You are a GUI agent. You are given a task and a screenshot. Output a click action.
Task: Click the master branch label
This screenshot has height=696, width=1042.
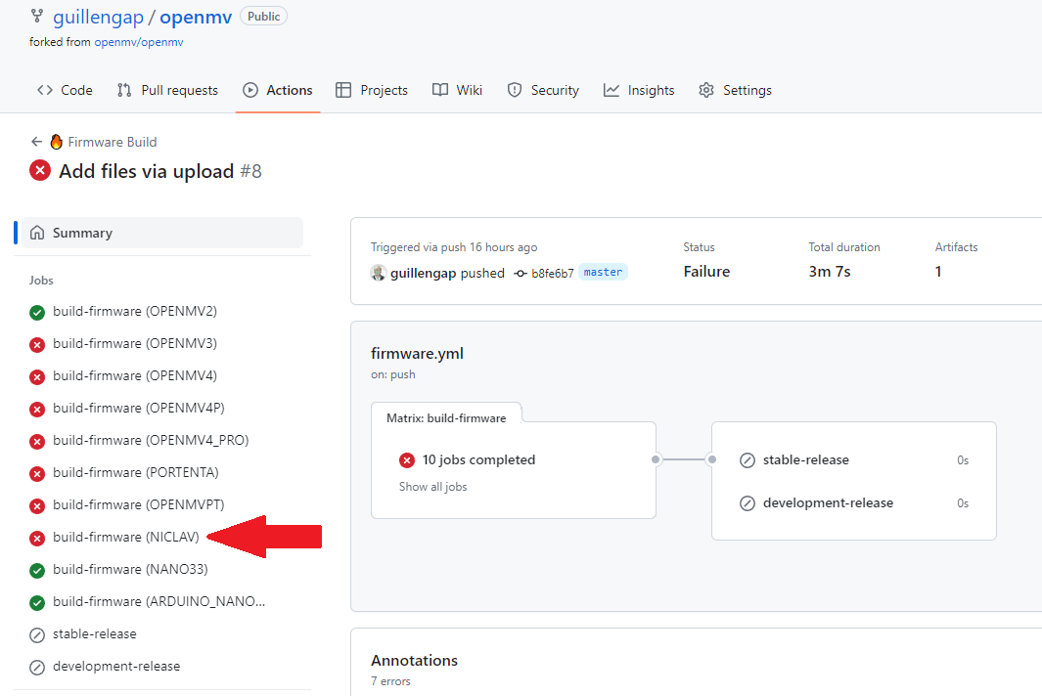[x=603, y=273]
